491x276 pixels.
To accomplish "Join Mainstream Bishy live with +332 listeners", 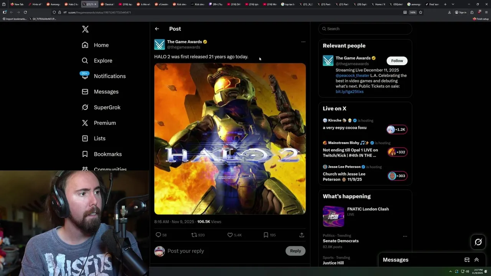I will pos(397,152).
